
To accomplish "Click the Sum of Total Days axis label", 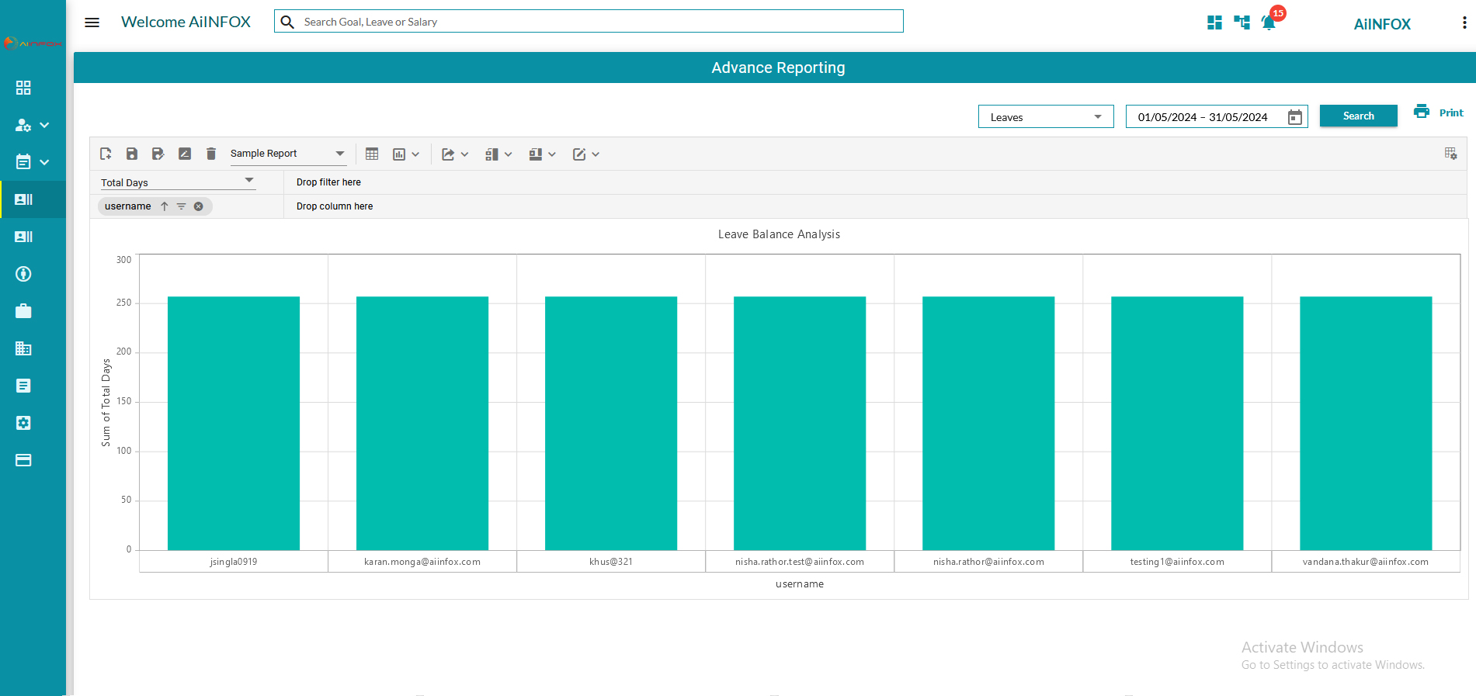I will tap(106, 403).
